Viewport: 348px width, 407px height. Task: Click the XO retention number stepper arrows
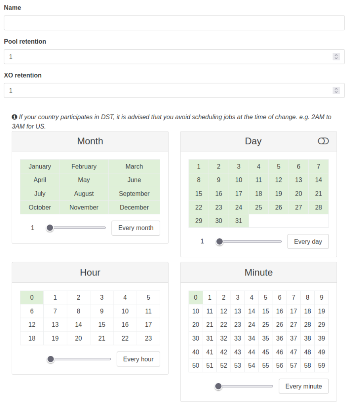[x=336, y=91]
